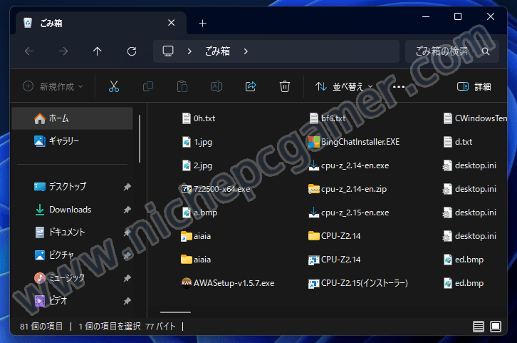Close the ごみ箱 tab

[x=171, y=23]
